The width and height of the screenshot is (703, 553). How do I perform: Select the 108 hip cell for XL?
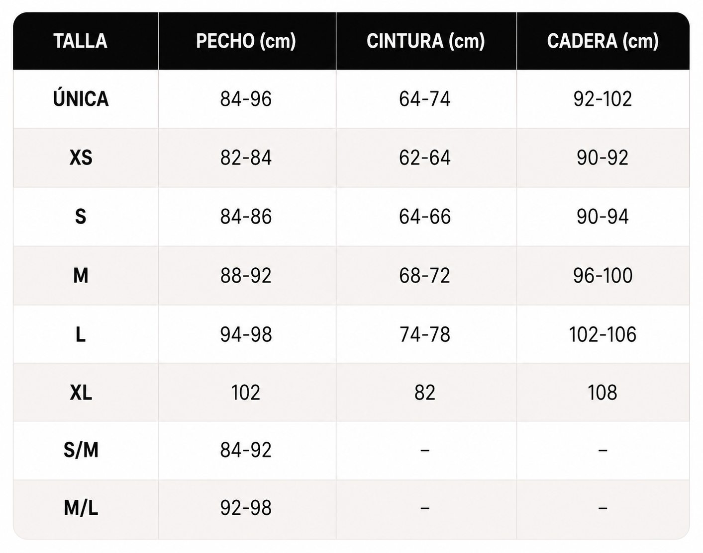pyautogui.click(x=603, y=393)
